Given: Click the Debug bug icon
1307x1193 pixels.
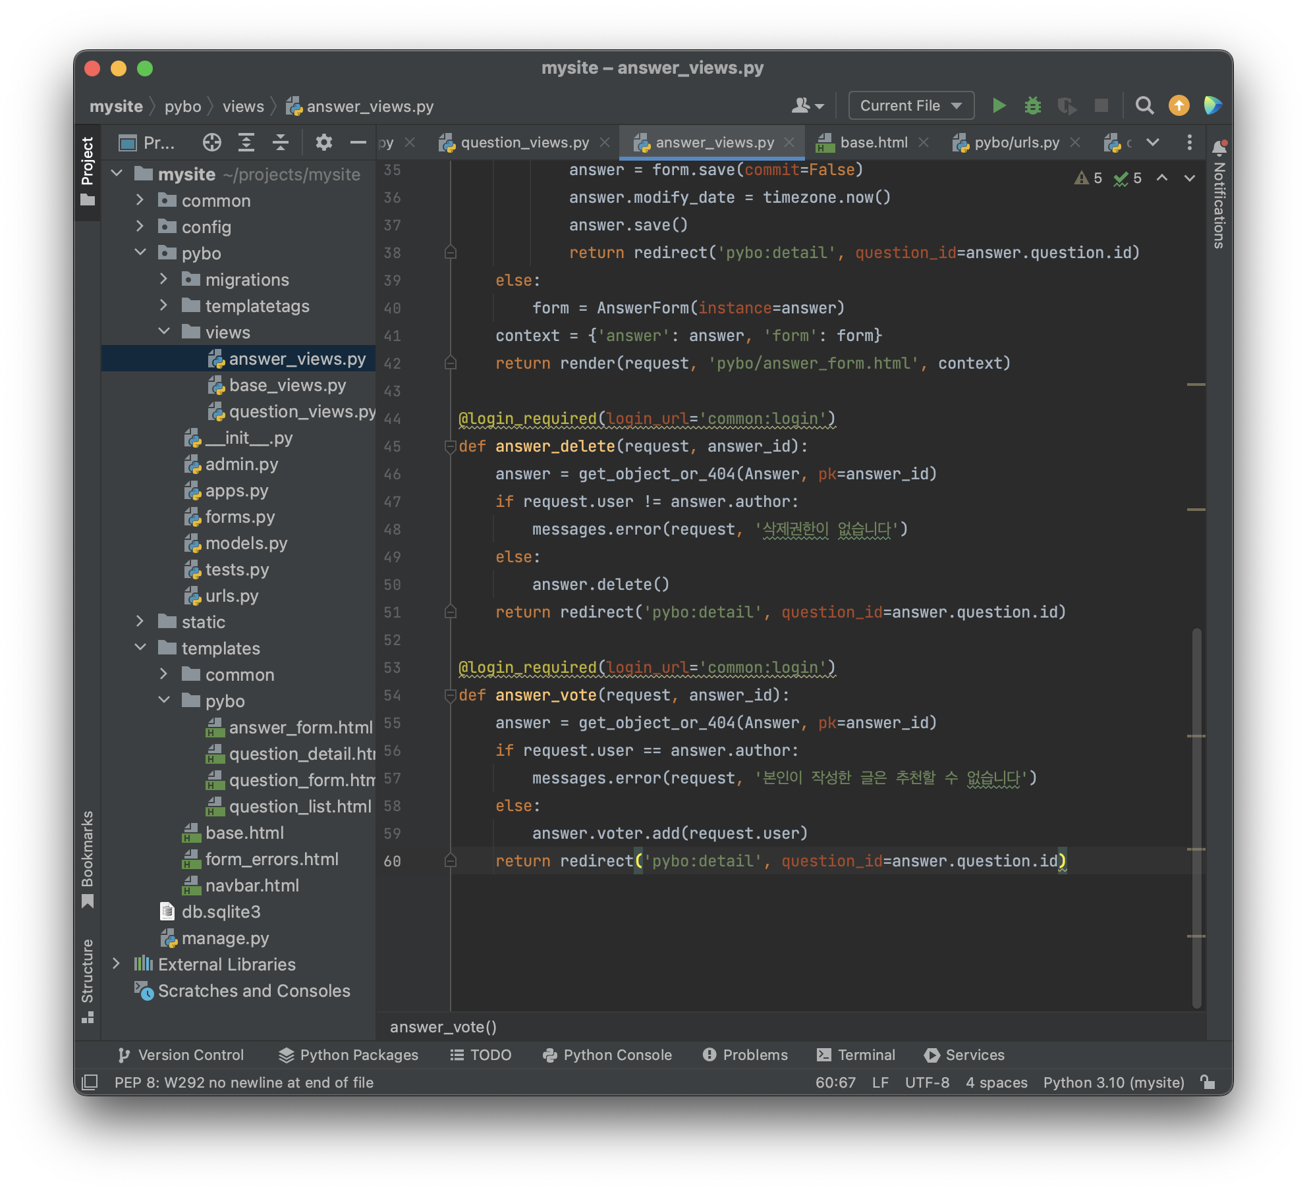Looking at the screenshot, I should [1032, 105].
